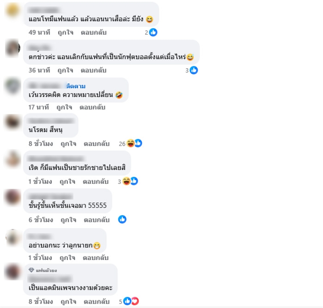Click the like icon on the 55555 comment
The height and width of the screenshot is (308, 323).
click(122, 220)
